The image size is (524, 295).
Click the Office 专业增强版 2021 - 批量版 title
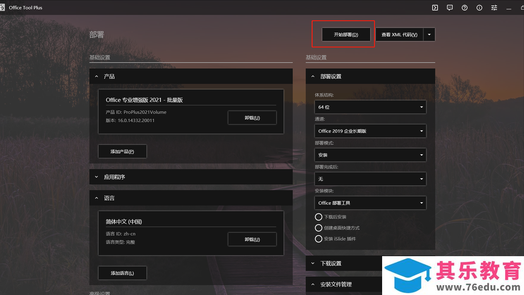click(x=144, y=99)
